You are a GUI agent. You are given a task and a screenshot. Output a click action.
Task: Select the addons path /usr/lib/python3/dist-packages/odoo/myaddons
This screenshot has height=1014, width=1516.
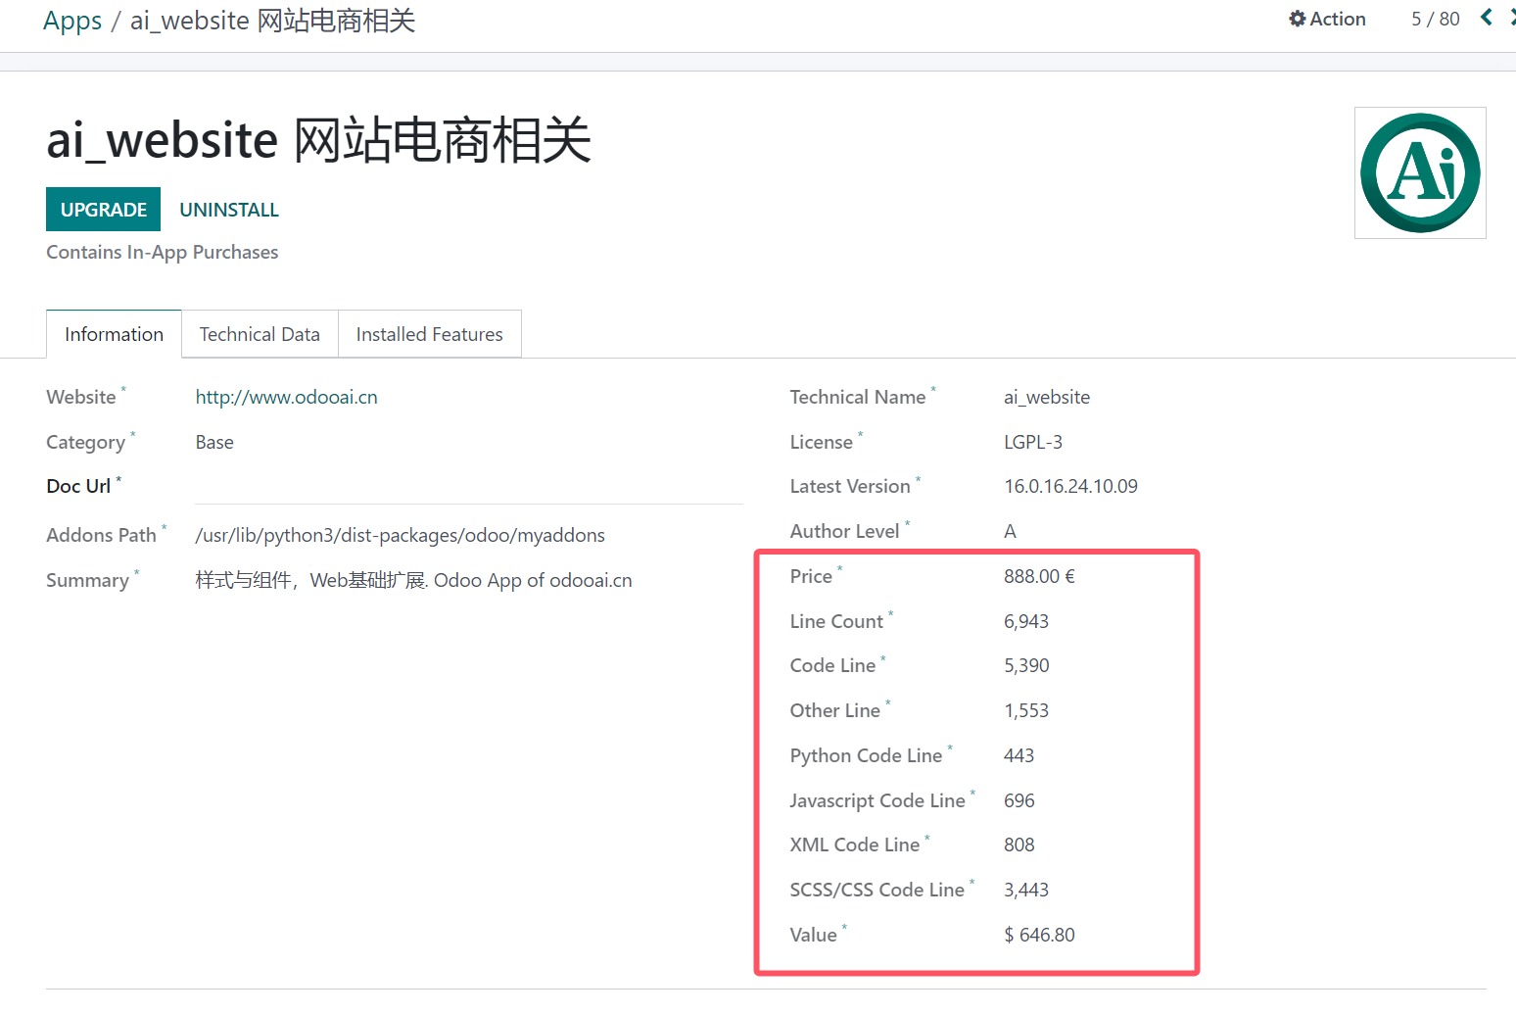tap(400, 535)
